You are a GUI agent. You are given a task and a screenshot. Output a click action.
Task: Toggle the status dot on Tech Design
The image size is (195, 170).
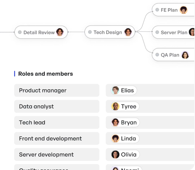[90, 32]
